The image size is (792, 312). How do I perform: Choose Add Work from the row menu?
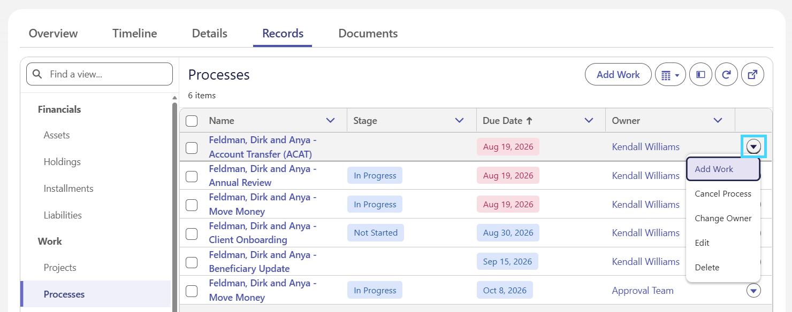click(x=723, y=169)
